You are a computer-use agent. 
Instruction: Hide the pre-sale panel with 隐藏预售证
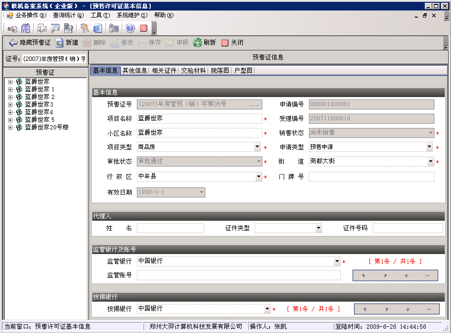coord(29,43)
